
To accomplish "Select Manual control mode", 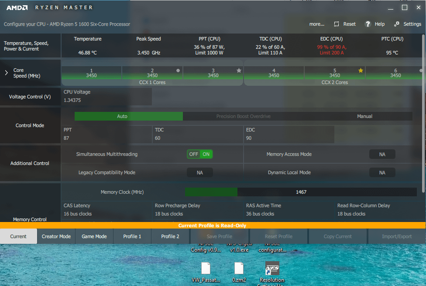I will 364,116.
